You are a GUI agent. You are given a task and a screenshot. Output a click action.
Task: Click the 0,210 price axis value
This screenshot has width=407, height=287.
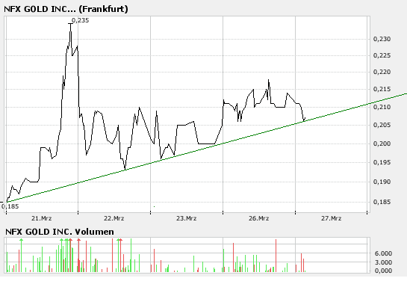(x=382, y=107)
